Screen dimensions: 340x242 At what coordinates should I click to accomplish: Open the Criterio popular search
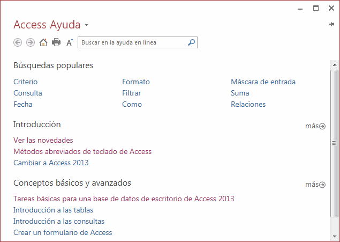pos(25,82)
